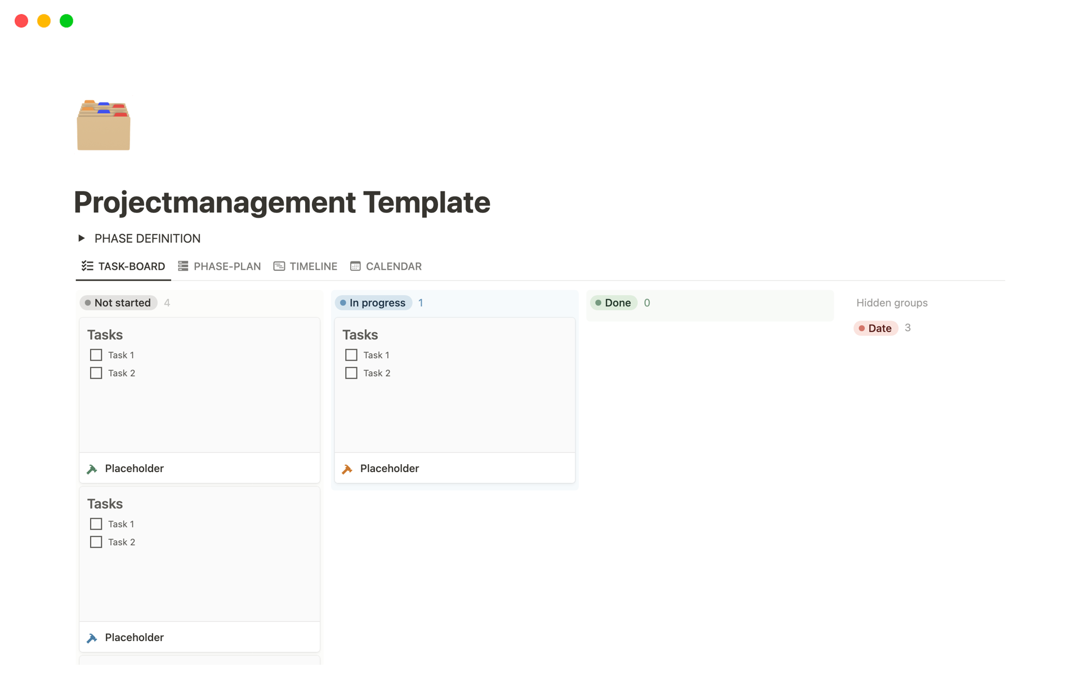Open the hidden Date group

[875, 328]
